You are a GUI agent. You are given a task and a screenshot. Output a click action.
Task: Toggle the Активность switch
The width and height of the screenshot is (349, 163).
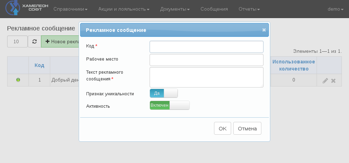click(170, 105)
